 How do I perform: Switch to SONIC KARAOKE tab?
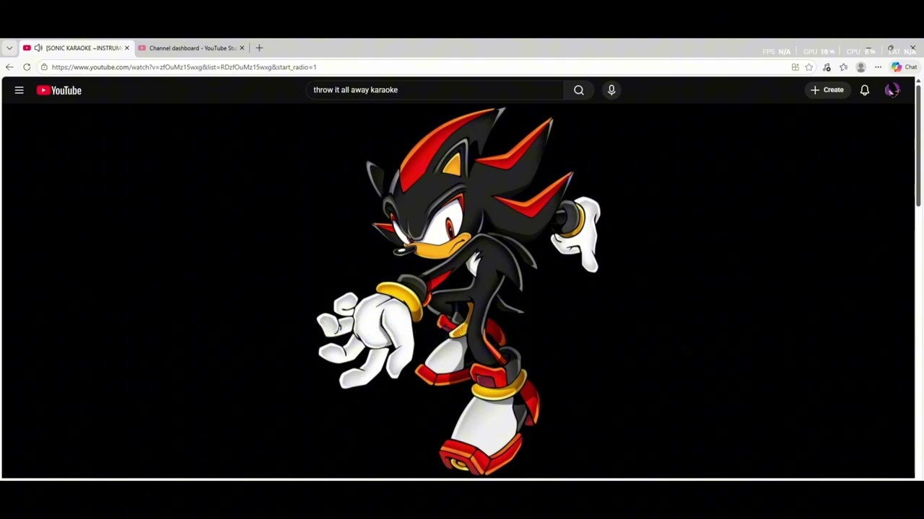76,48
